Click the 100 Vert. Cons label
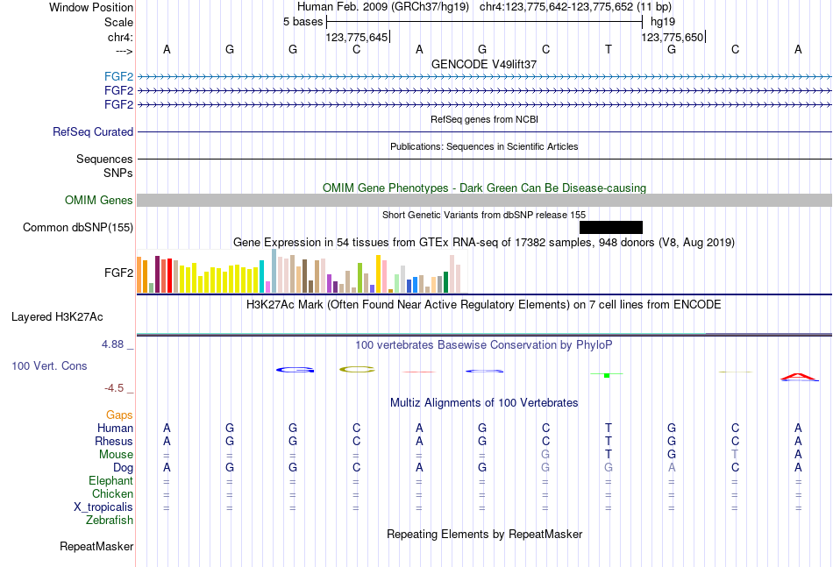The image size is (833, 567). (49, 365)
